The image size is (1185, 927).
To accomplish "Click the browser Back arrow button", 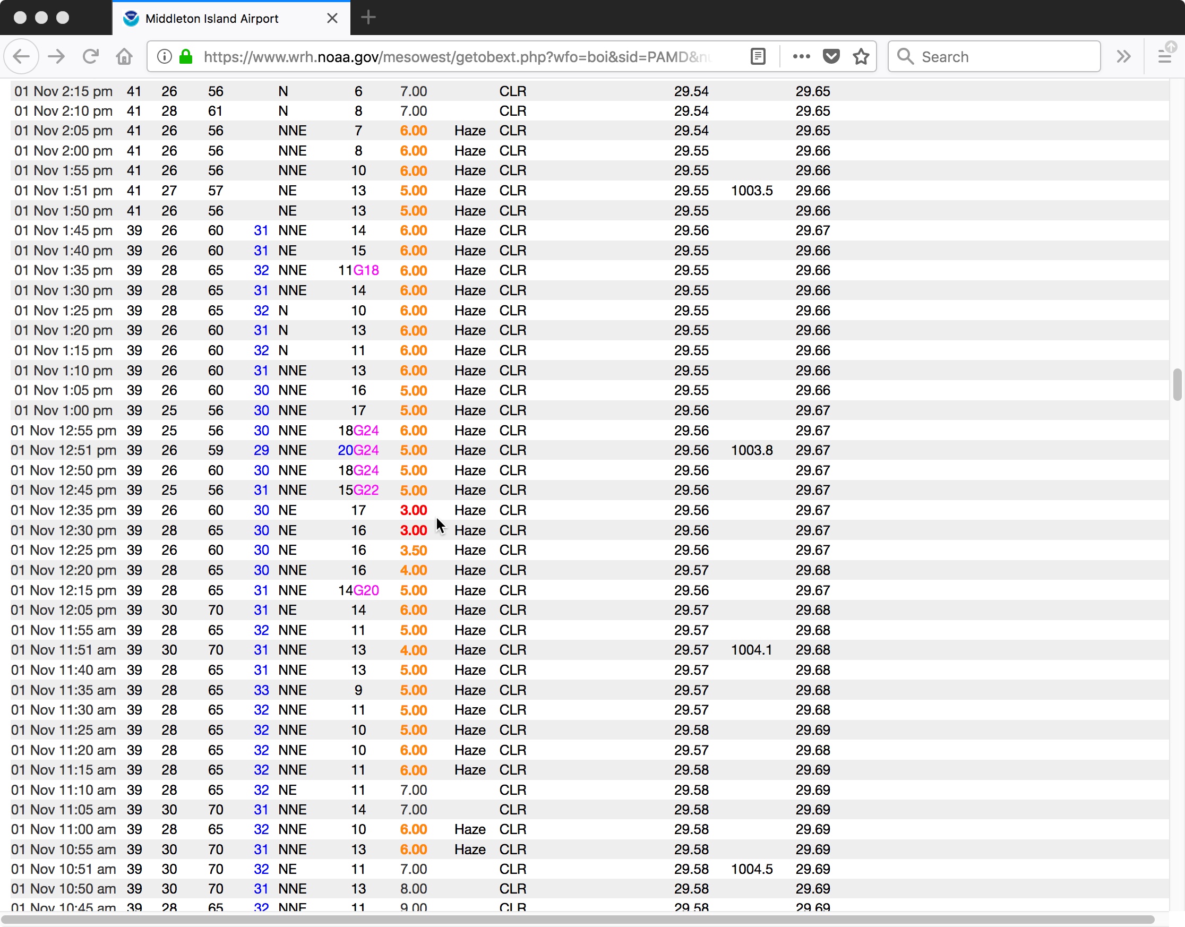I will pyautogui.click(x=21, y=56).
